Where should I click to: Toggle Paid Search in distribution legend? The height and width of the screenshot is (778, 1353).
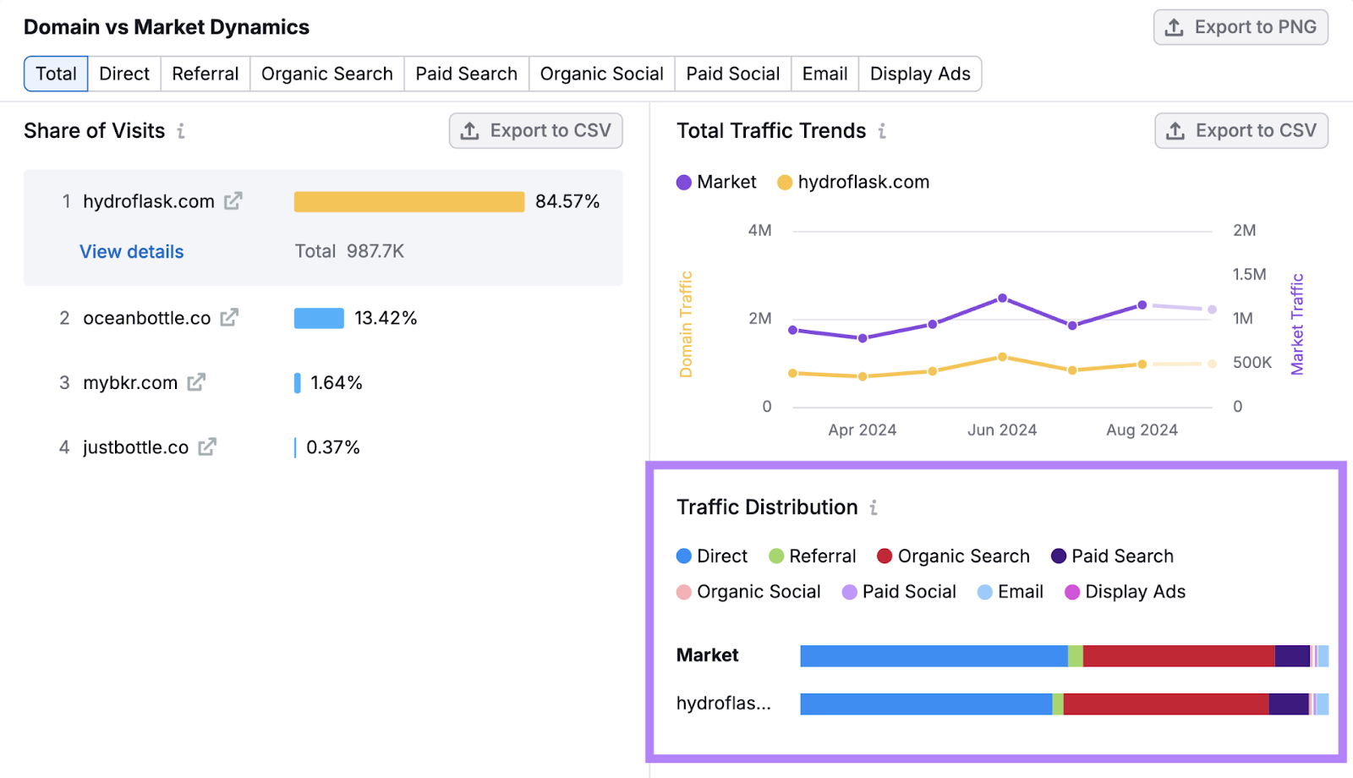(1112, 556)
